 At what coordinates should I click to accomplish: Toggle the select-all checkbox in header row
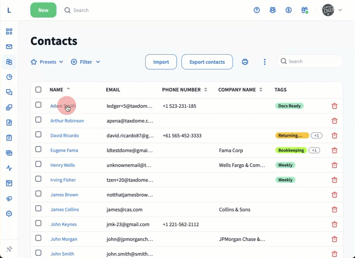pyautogui.click(x=38, y=90)
